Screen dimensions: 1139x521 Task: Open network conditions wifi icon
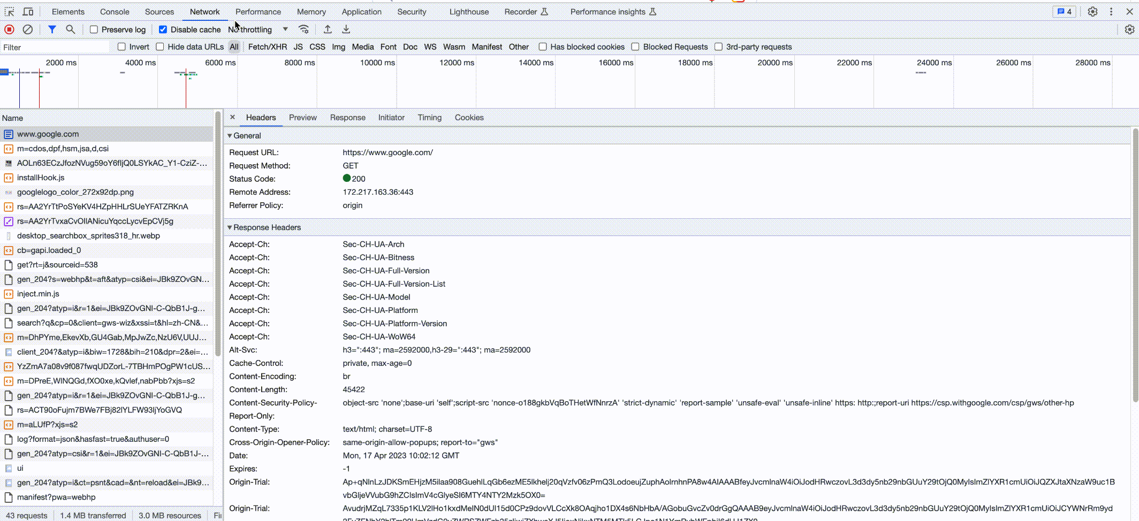point(303,29)
